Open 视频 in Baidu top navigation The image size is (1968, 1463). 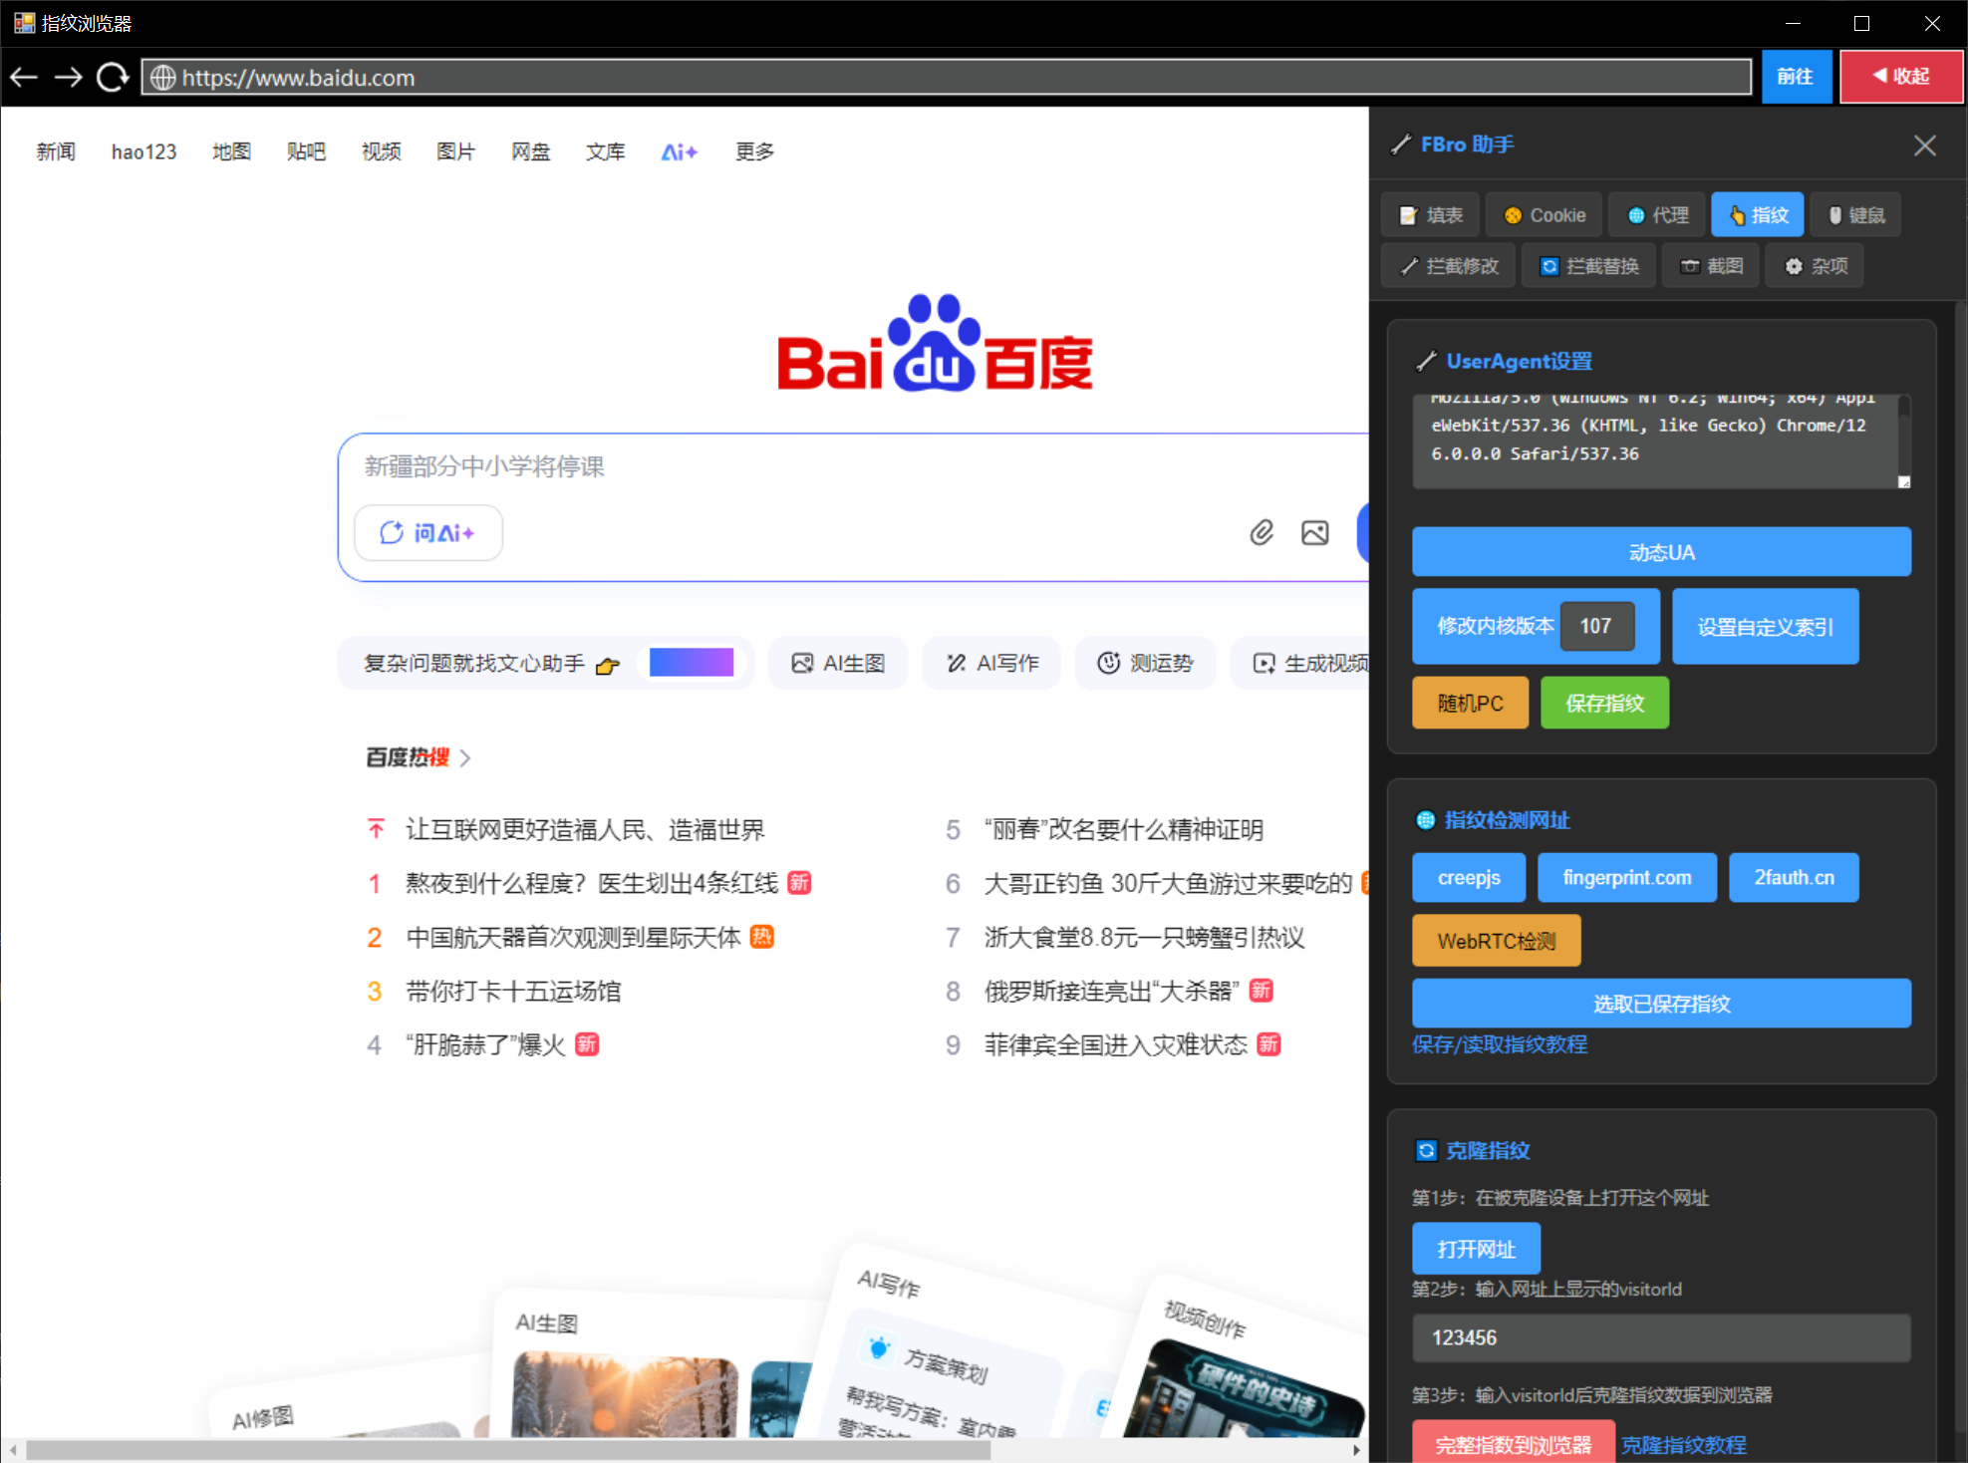tap(381, 151)
